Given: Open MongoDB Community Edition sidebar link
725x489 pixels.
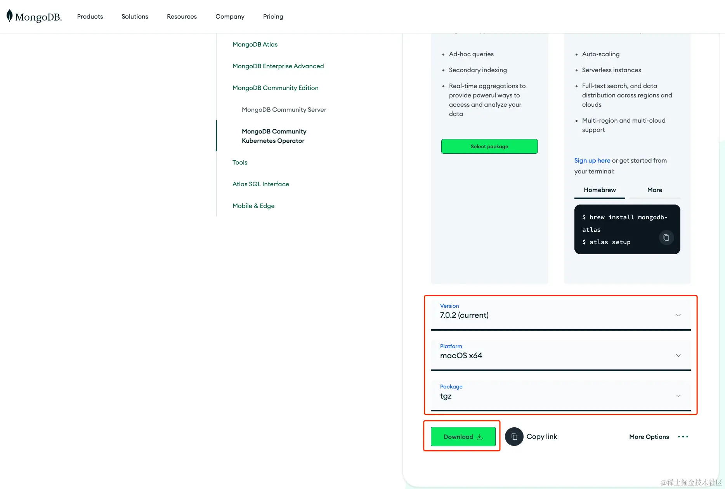Looking at the screenshot, I should [x=275, y=88].
